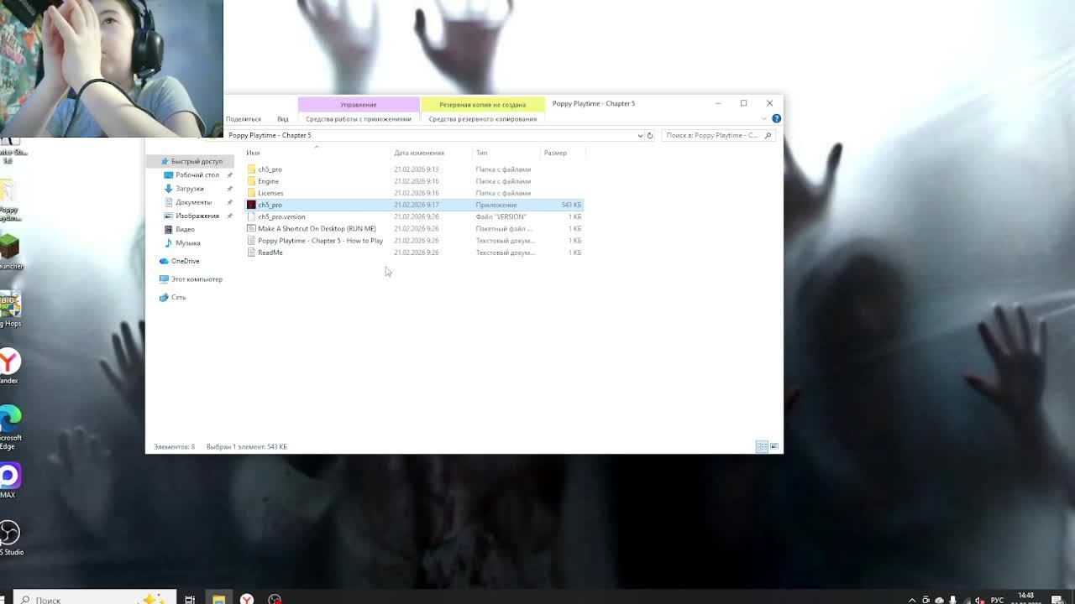
Task: Click the address bar path Poppy Playtime - Chapter 5
Action: tap(270, 135)
